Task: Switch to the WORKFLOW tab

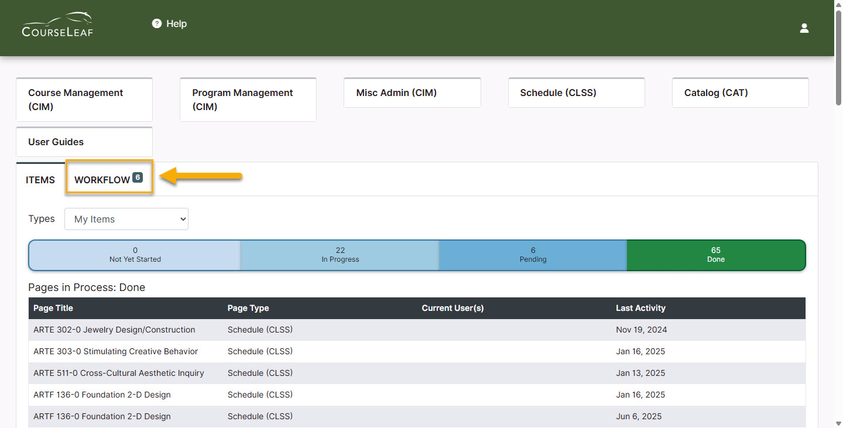Action: point(109,179)
